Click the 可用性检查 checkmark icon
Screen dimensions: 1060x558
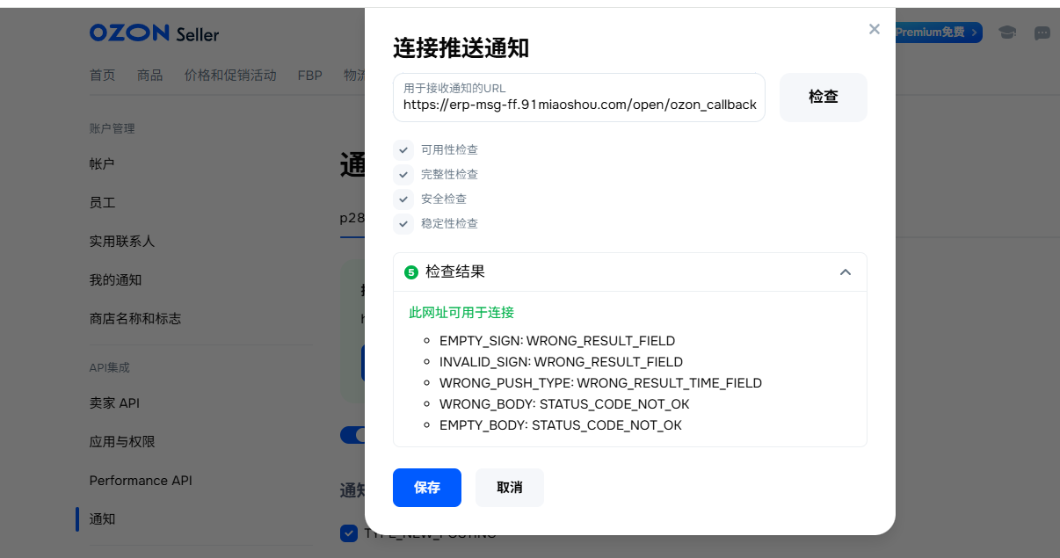pos(403,149)
